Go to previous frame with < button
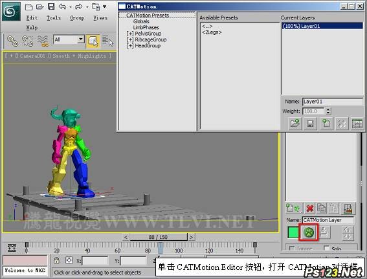Screen dimensions: 367x279 (x=126, y=237)
